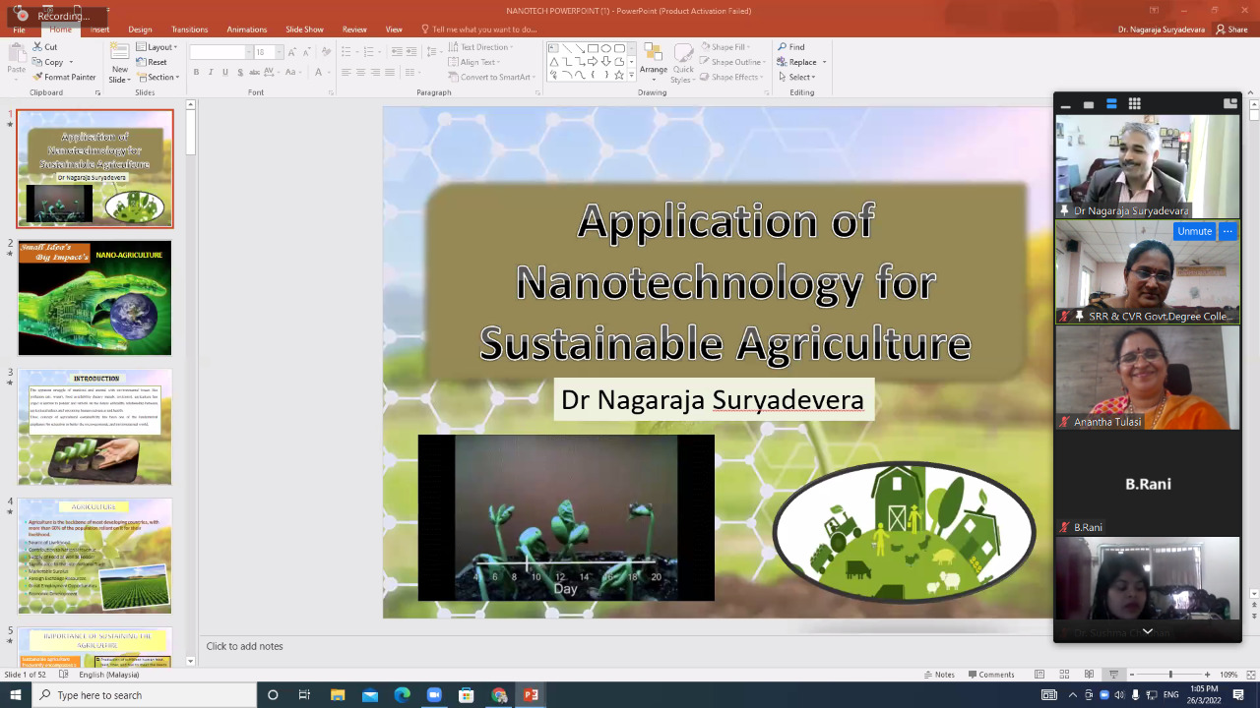Toggle the Notes pane
The width and height of the screenshot is (1260, 708).
point(938,675)
